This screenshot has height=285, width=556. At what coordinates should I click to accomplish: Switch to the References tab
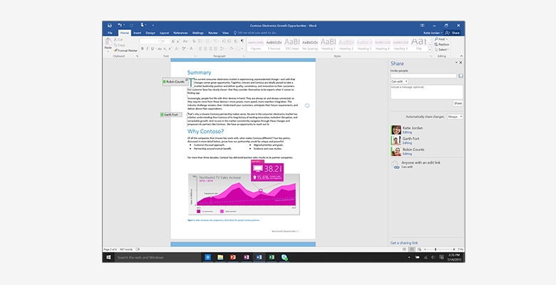coord(180,33)
